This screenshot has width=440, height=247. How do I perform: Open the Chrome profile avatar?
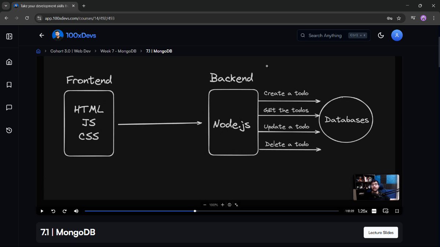(x=423, y=18)
